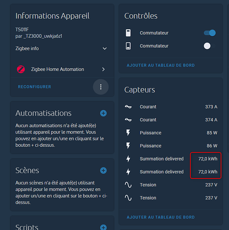Open Zigbee Home Automation integration chevron
Viewport: 229px width, 230px height.
(x=103, y=69)
